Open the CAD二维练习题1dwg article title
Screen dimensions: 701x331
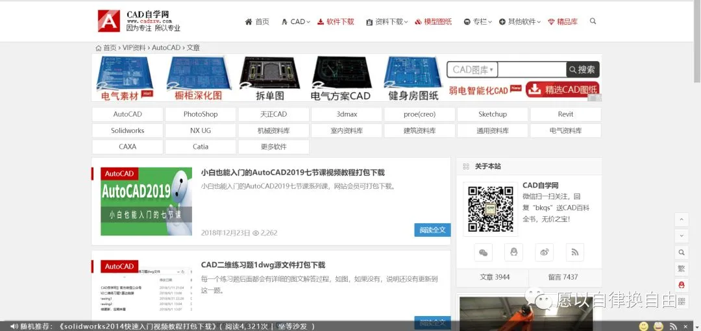[263, 265]
